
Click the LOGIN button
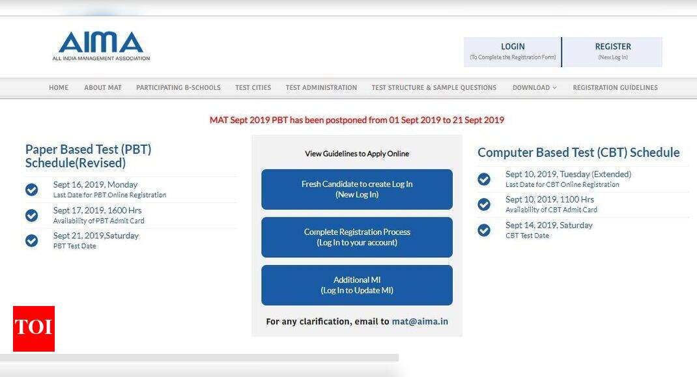coord(512,51)
